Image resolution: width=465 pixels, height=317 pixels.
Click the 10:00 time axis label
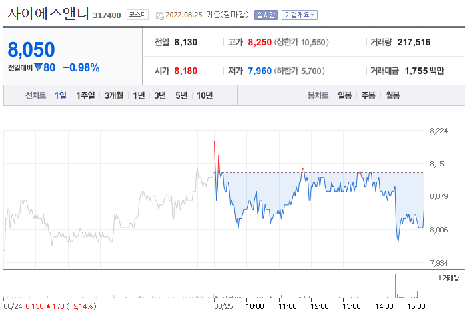[254, 306]
